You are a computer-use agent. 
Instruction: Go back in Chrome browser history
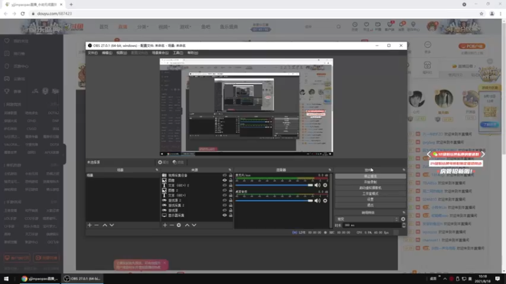(x=6, y=13)
